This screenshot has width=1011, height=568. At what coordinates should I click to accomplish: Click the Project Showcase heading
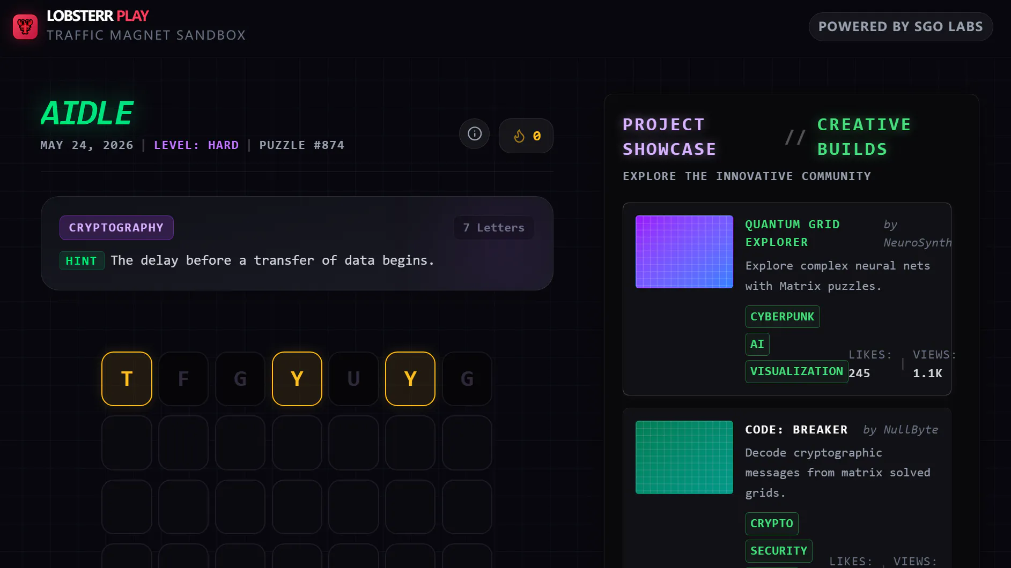coord(669,137)
